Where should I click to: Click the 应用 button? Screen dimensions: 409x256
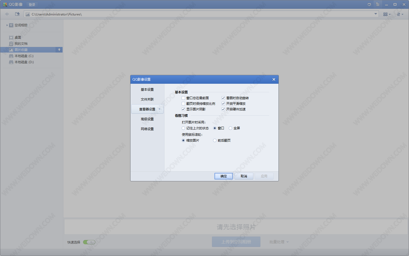(264, 176)
